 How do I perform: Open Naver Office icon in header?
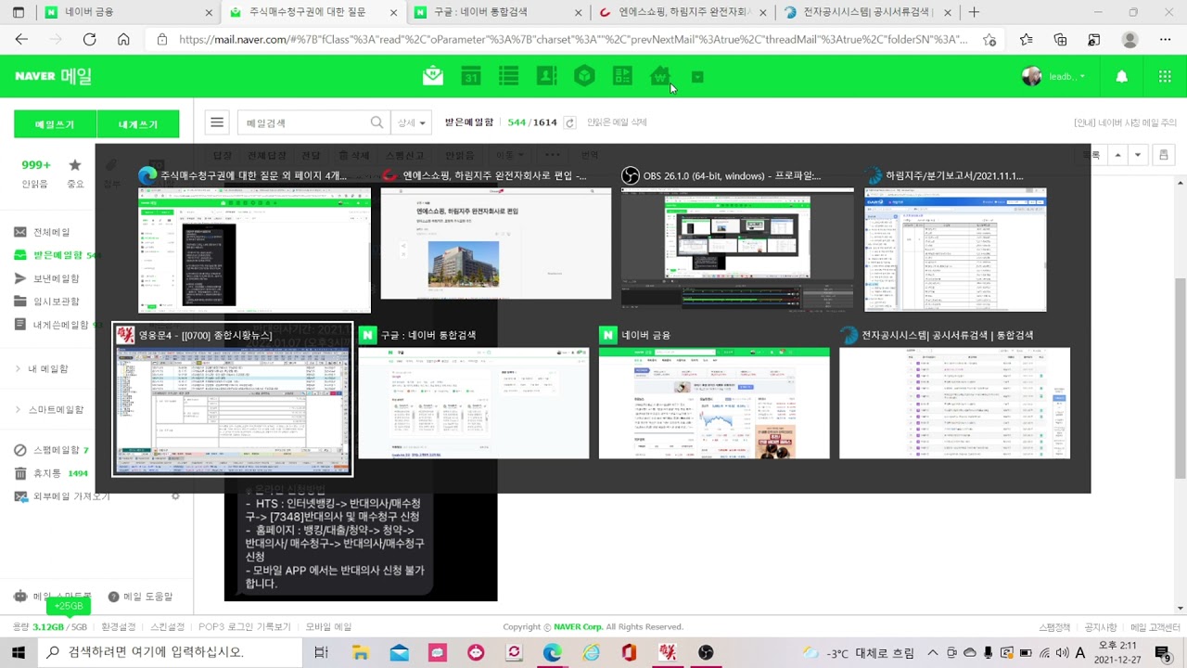622,76
